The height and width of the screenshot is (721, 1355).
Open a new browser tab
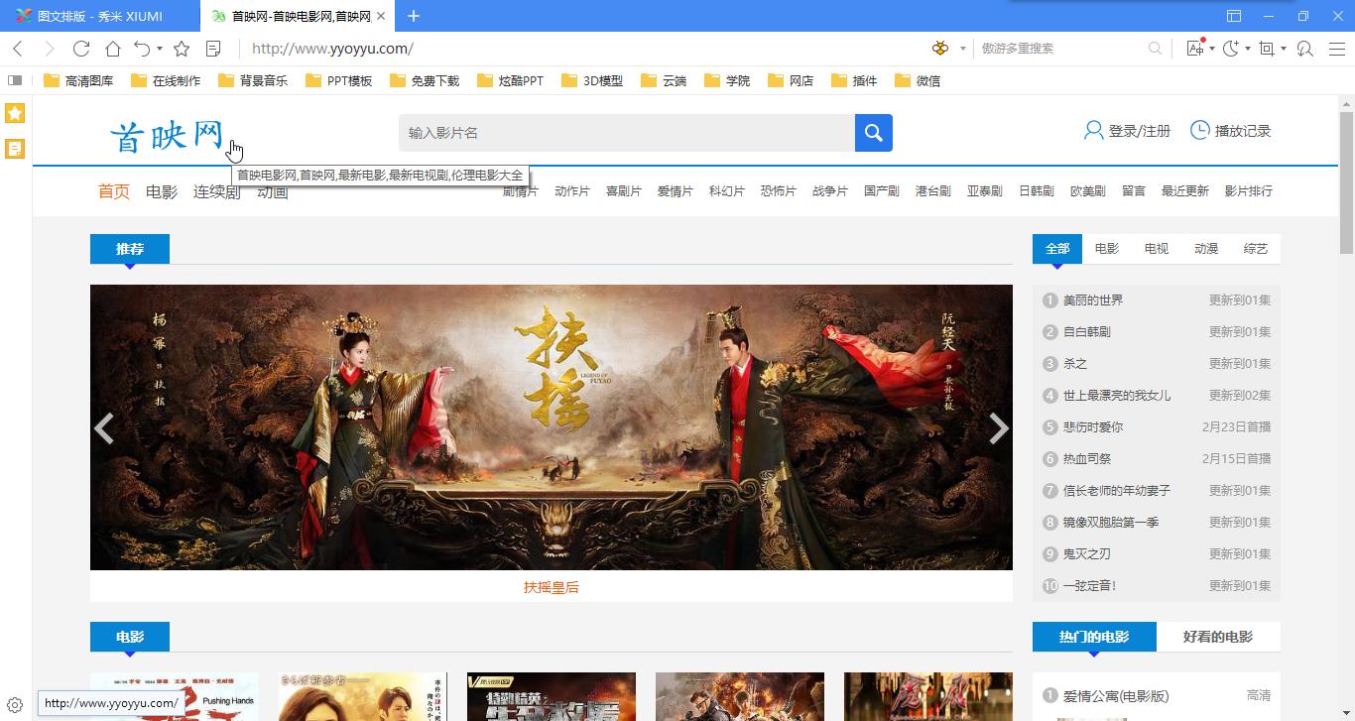coord(414,16)
